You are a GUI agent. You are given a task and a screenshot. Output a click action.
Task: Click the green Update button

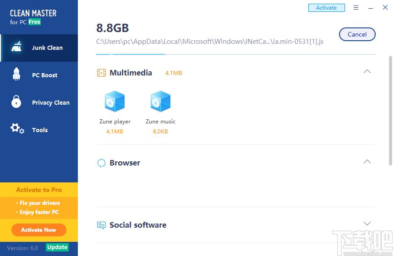57,247
